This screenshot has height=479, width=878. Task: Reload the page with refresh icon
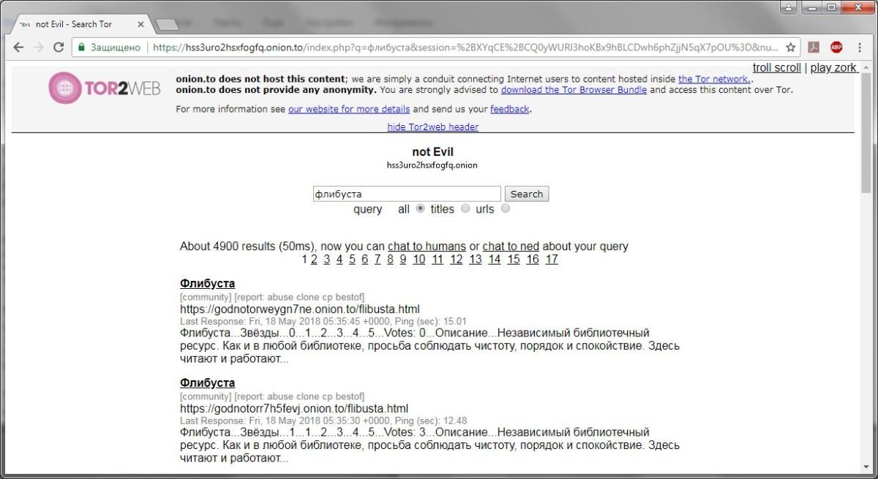click(59, 48)
